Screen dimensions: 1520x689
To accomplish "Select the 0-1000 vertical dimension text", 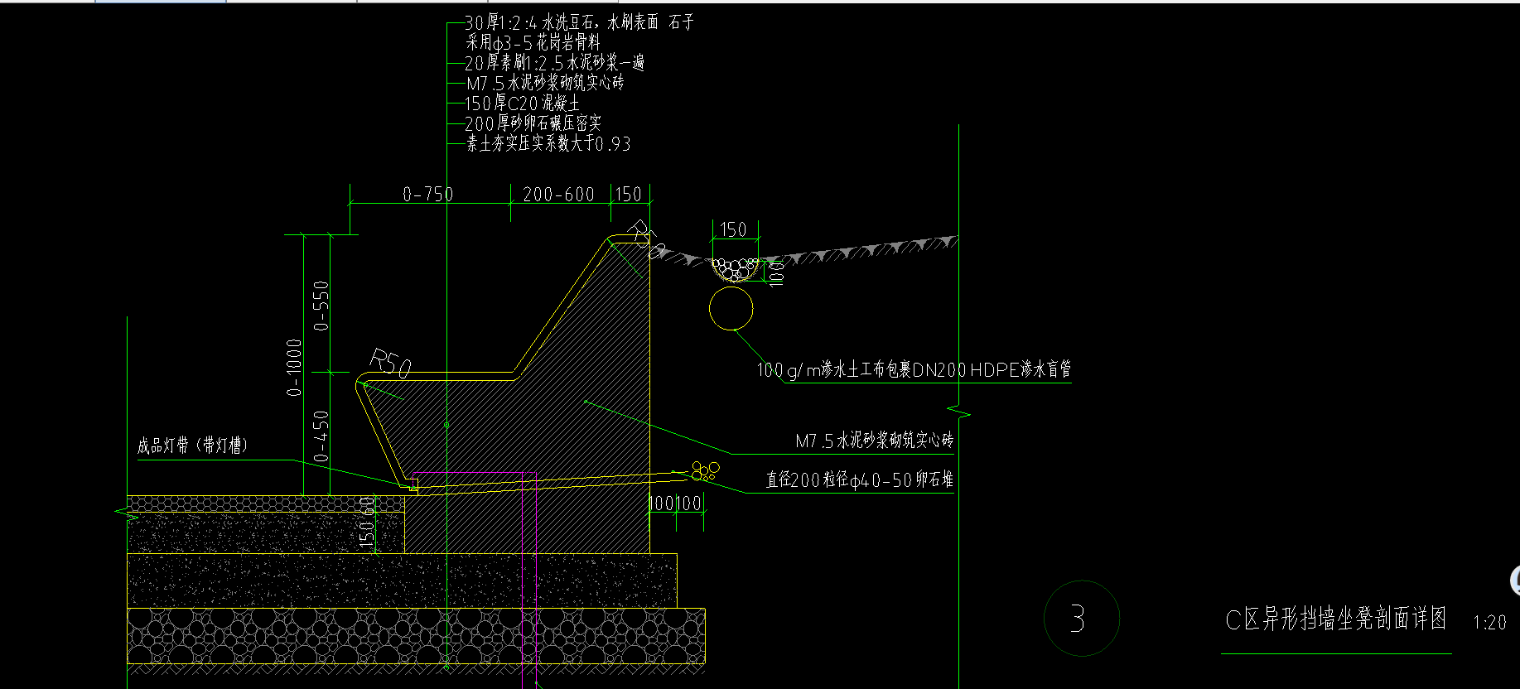I will pos(295,367).
